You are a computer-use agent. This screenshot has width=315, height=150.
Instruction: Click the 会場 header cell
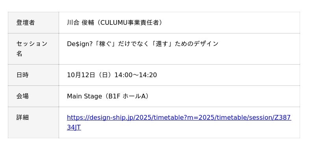tap(33, 96)
